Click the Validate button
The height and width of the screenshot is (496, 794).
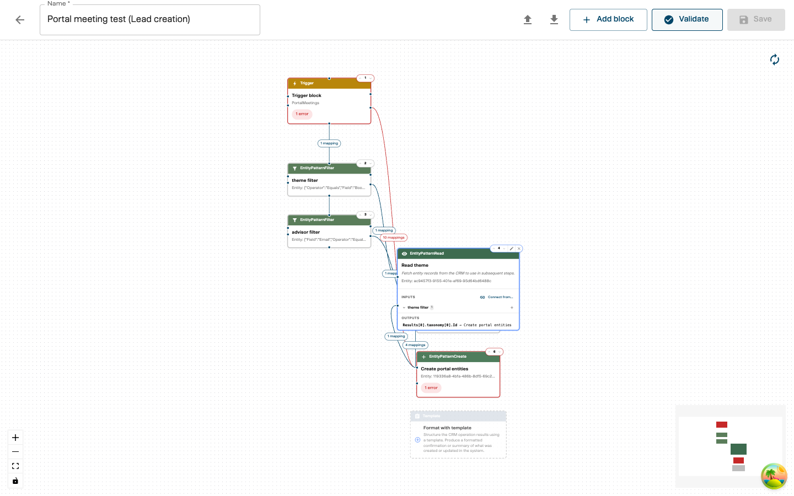686,20
